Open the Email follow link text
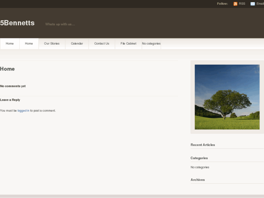 pyautogui.click(x=260, y=4)
